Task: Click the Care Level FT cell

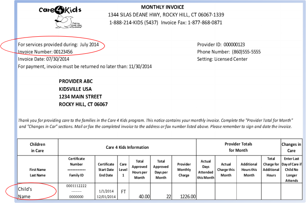Action: point(123,192)
